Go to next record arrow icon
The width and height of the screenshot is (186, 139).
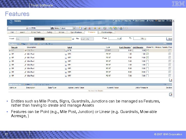click(x=99, y=28)
